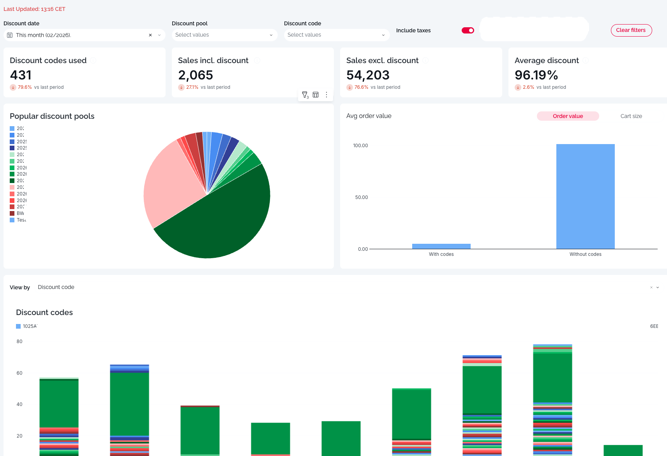Open the Discount code select dropdown
This screenshot has height=456, width=667.
click(337, 35)
